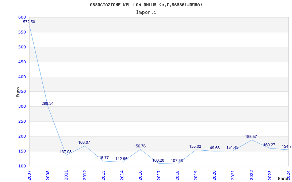The height and width of the screenshot is (182, 292).
Task: Select the 107.36 lowest value label
Action: click(x=177, y=161)
